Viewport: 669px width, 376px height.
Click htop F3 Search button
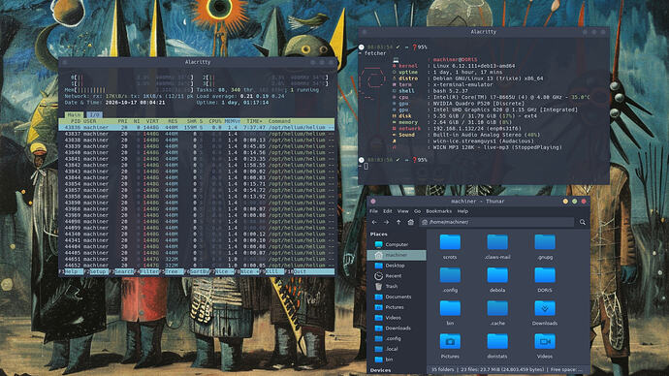(122, 271)
